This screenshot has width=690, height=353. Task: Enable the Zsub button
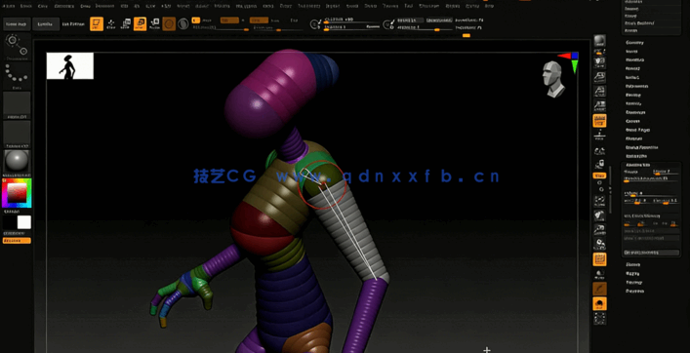(275, 20)
